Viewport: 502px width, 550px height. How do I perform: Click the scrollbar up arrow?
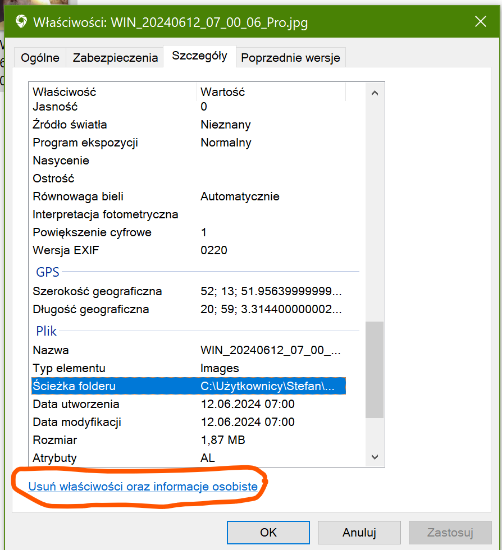pyautogui.click(x=375, y=93)
